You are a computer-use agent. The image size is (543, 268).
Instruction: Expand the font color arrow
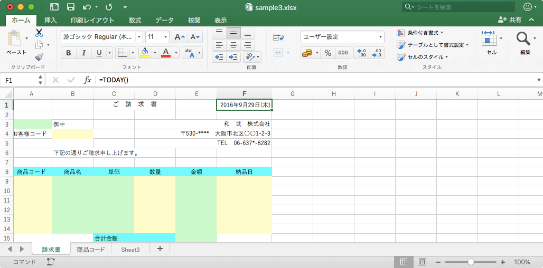tap(176, 53)
